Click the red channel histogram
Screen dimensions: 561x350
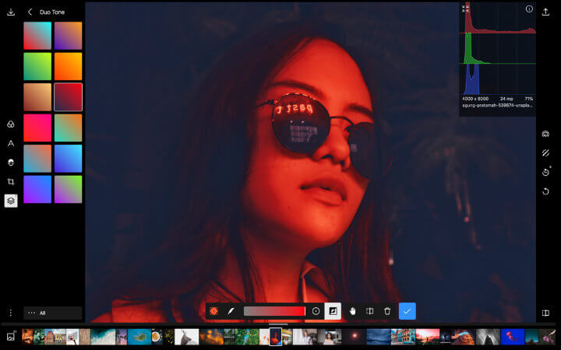(x=498, y=18)
